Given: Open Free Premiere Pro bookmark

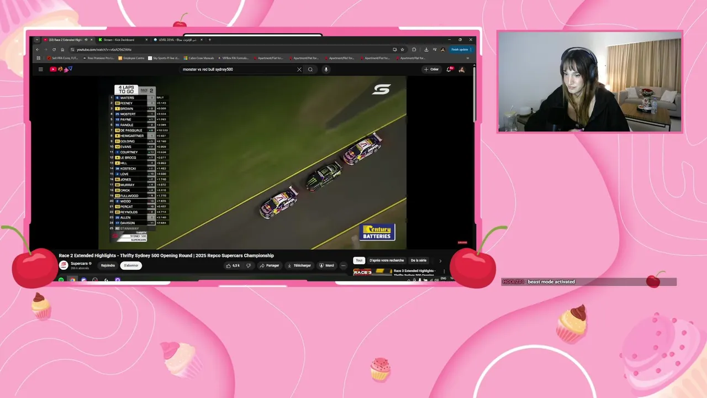Looking at the screenshot, I should [98, 58].
